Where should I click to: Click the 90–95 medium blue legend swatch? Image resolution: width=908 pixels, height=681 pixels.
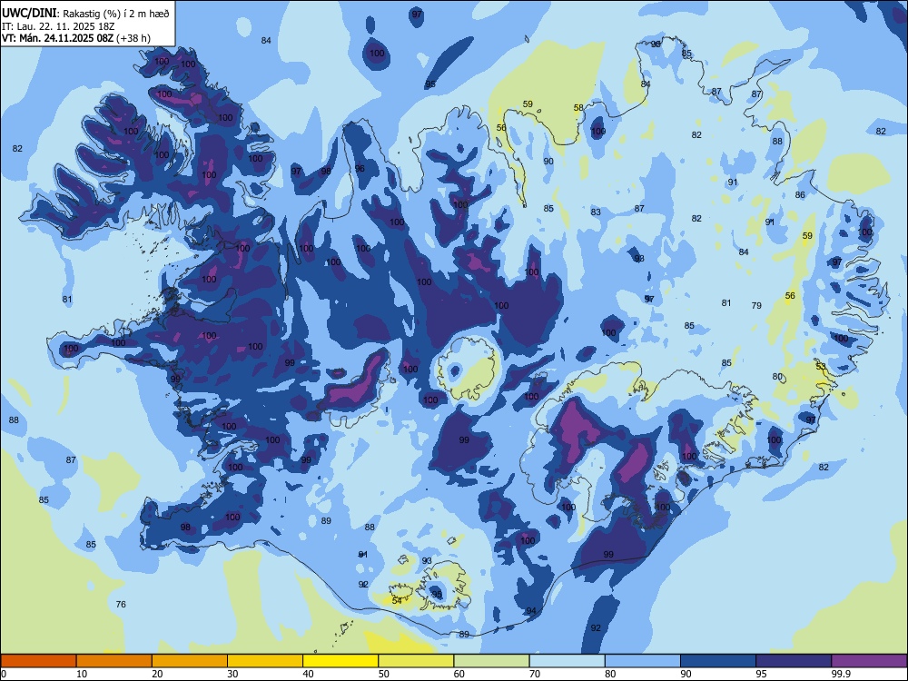tap(718, 661)
